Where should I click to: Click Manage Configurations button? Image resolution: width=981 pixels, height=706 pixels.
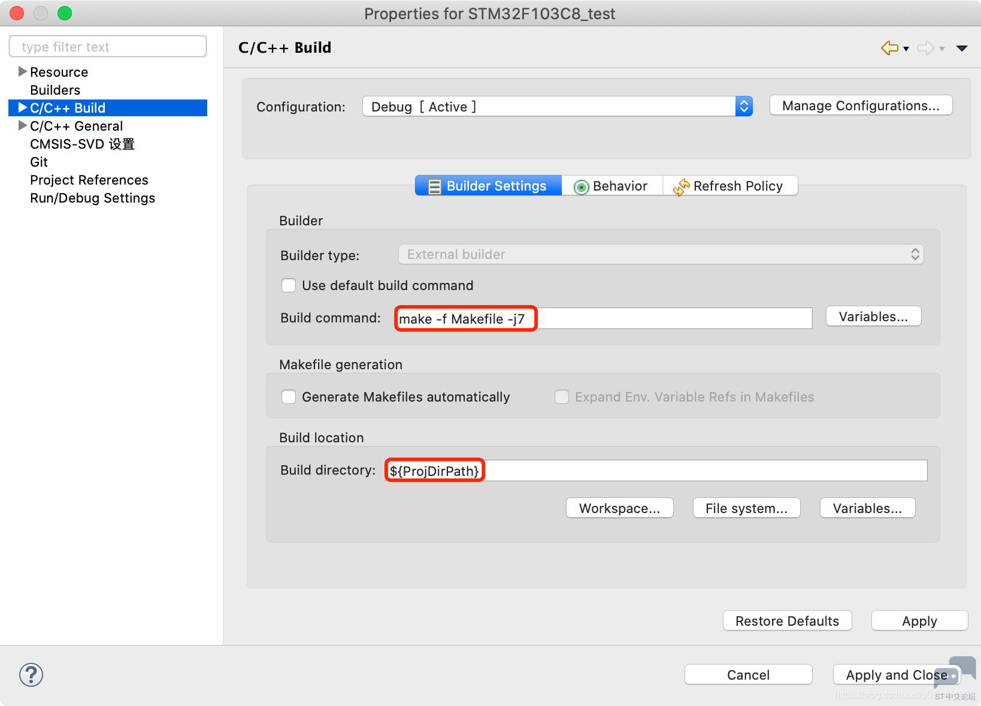[x=861, y=106]
